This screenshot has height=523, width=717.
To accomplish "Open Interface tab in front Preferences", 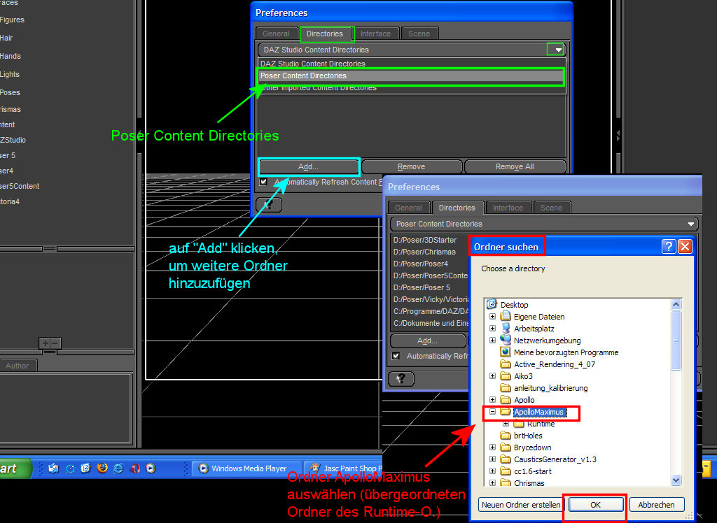I will (x=508, y=208).
